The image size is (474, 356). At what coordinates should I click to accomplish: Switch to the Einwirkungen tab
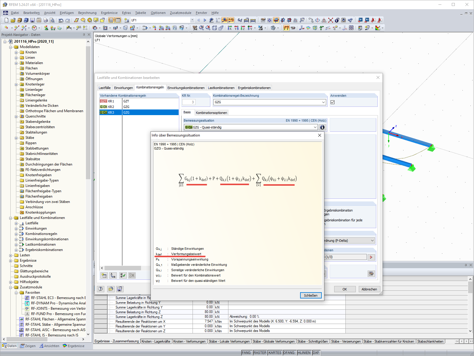[123, 88]
